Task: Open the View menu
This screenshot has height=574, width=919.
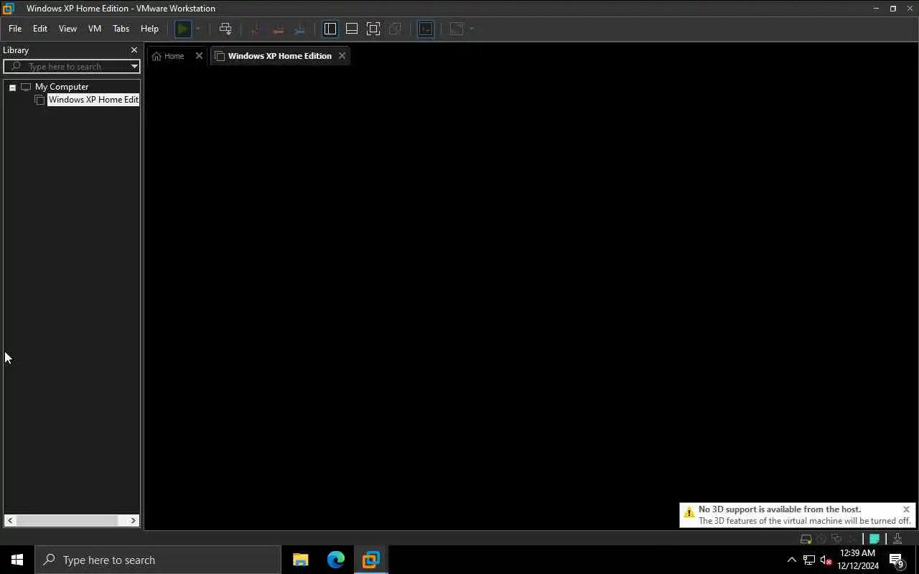Action: [67, 29]
